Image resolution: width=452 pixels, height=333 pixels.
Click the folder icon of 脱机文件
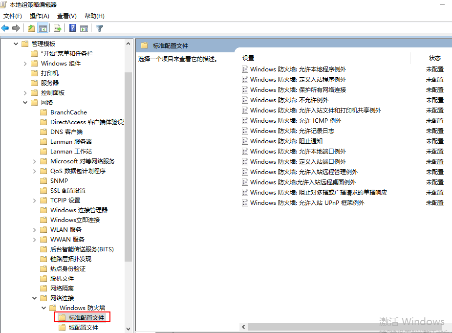43,278
